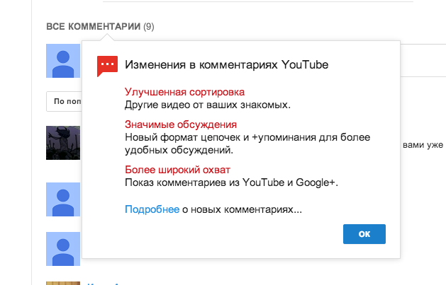
Task: Open the commenter name link at bottom
Action: click(99, 283)
